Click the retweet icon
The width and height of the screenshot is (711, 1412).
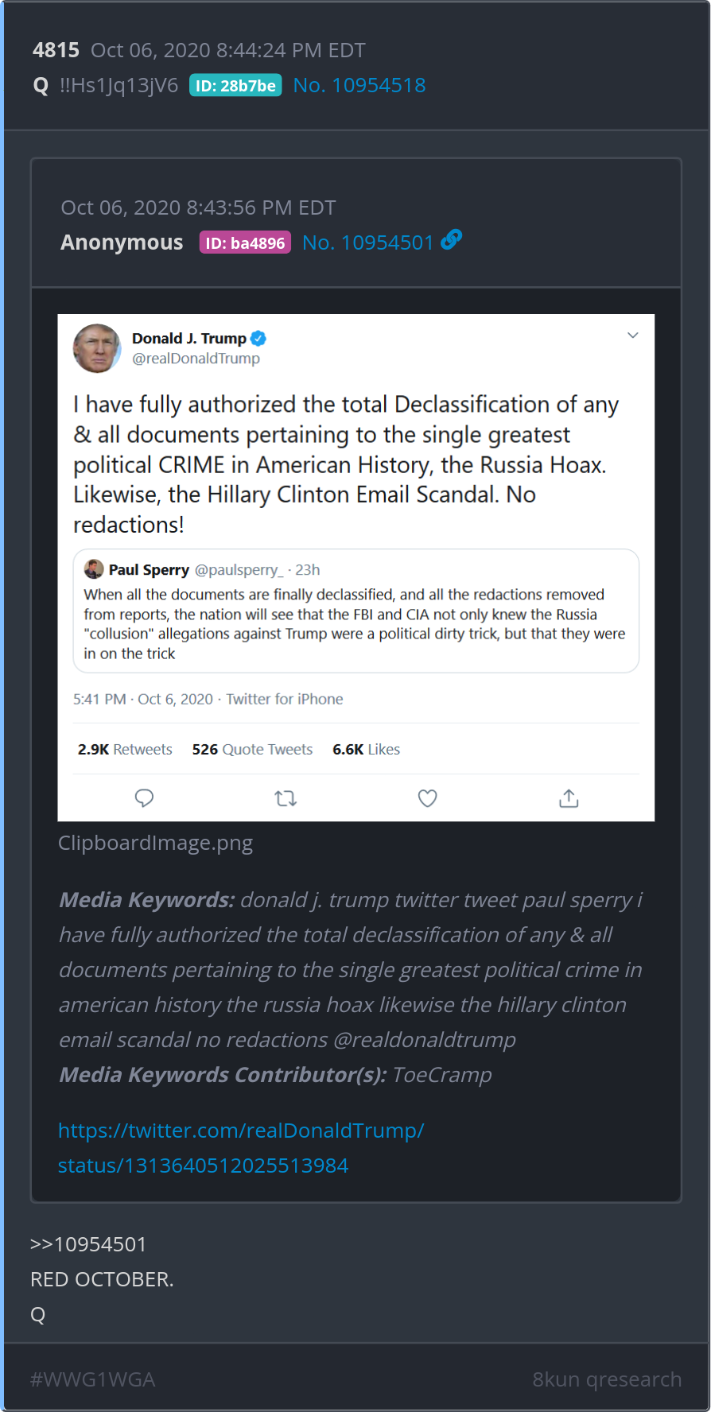coord(286,798)
